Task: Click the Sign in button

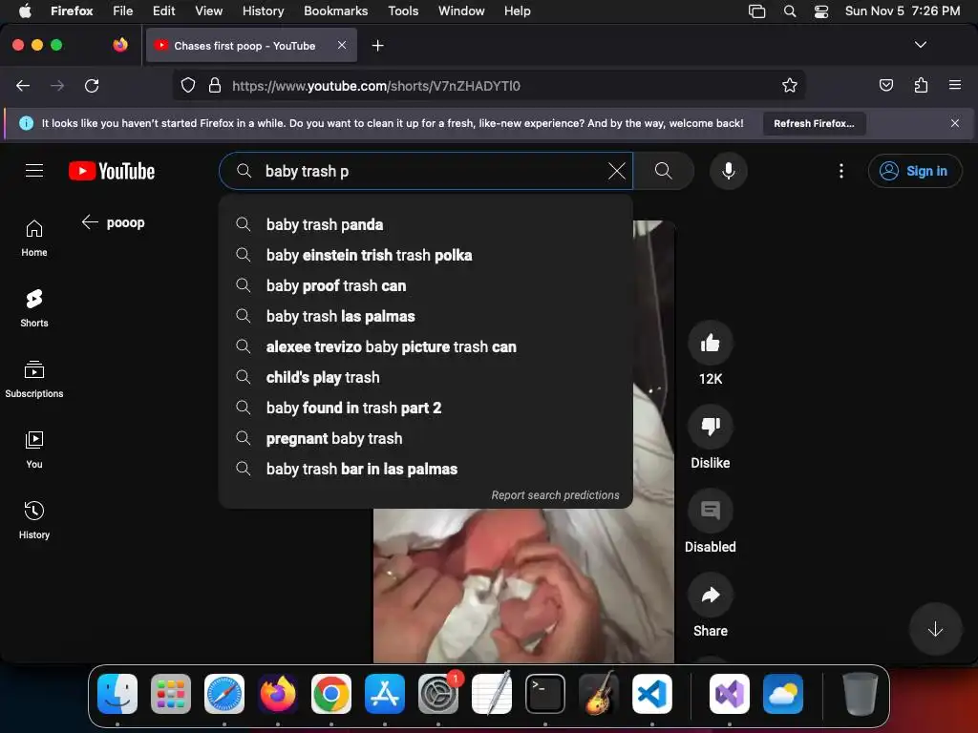Action: pos(914,171)
